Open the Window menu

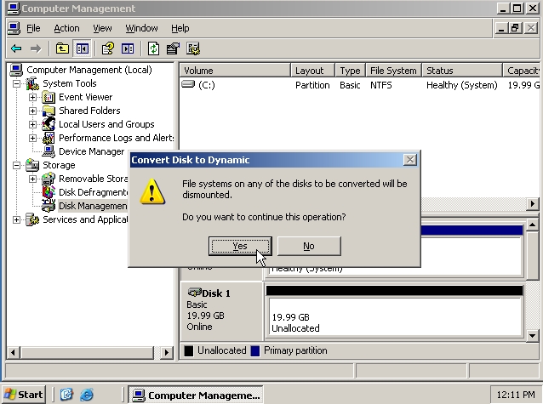(x=141, y=28)
